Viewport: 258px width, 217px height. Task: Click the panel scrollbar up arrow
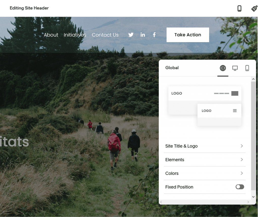point(253,79)
